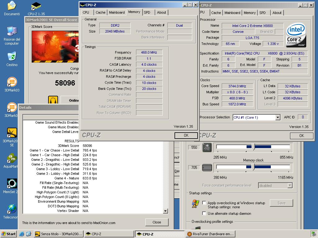318x238 pixels.
Task: Click the Name field Intel Core 2 Extreme X6800
Action: coord(252,26)
